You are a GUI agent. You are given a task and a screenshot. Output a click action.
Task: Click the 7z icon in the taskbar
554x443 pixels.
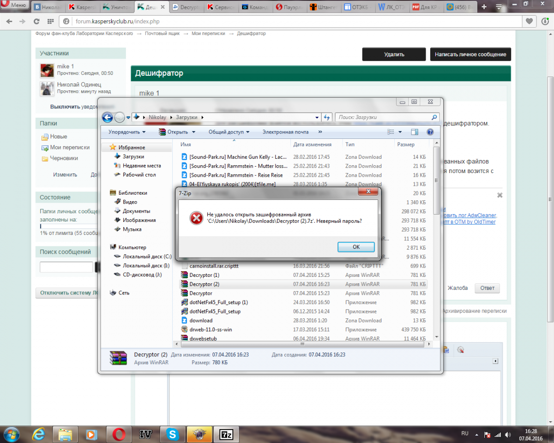pos(226,434)
